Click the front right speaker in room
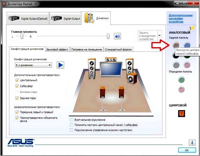The height and width of the screenshot is (156, 200). pyautogui.click(x=129, y=67)
